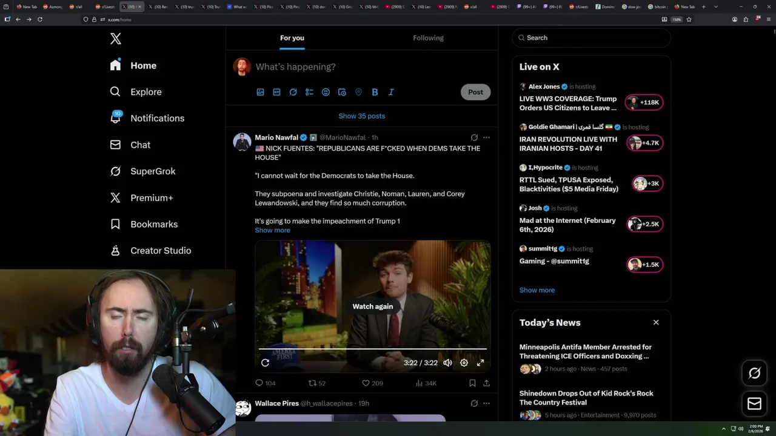The width and height of the screenshot is (776, 436).
Task: Share Mario Nawfal's post
Action: click(486, 383)
